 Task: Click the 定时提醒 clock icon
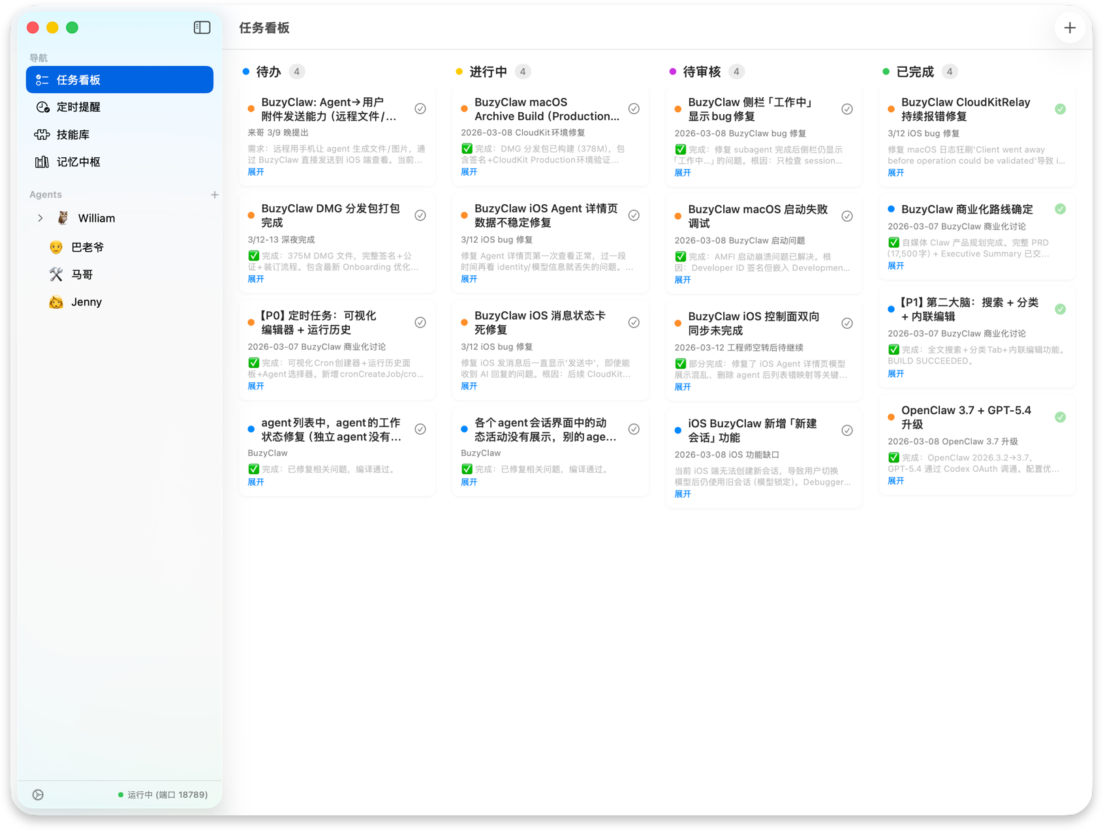(42, 107)
